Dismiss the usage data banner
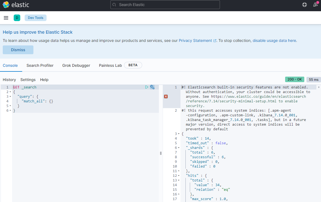 point(18,50)
